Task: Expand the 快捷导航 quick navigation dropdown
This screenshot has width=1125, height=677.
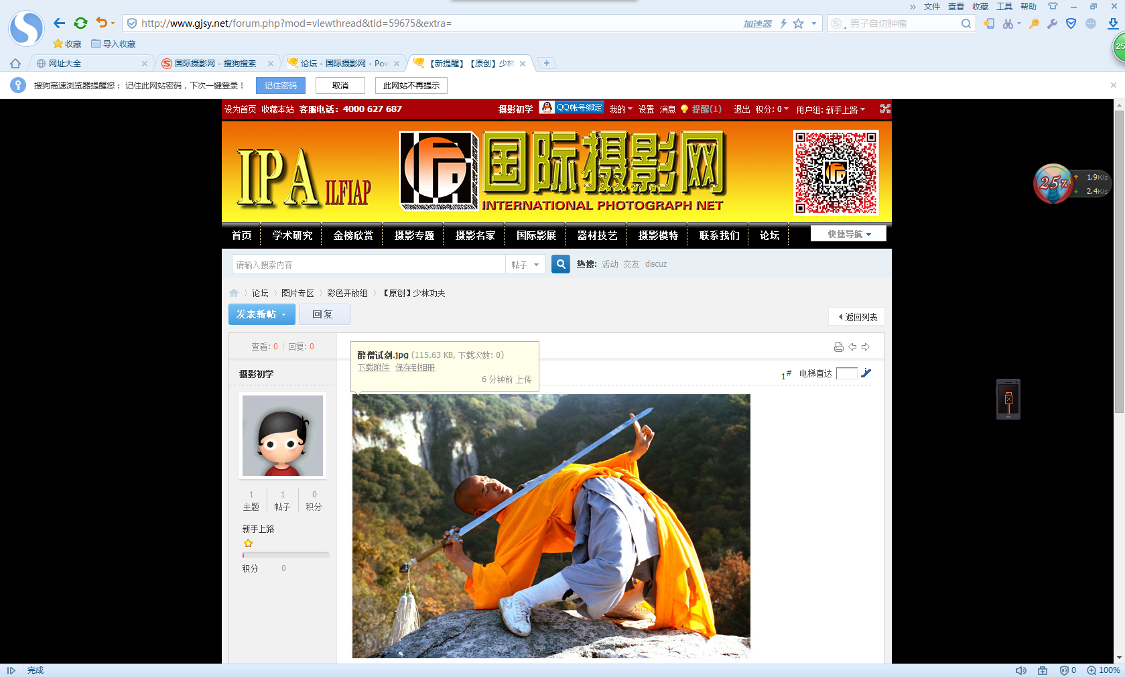Action: [x=848, y=234]
